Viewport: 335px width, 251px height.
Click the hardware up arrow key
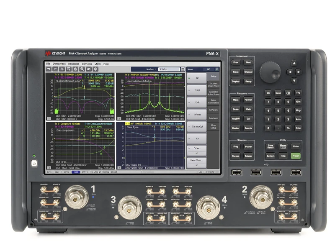[294, 64]
